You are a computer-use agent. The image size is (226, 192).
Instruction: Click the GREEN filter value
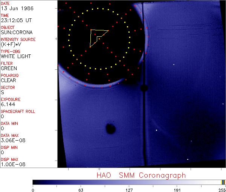pyautogui.click(x=9, y=68)
